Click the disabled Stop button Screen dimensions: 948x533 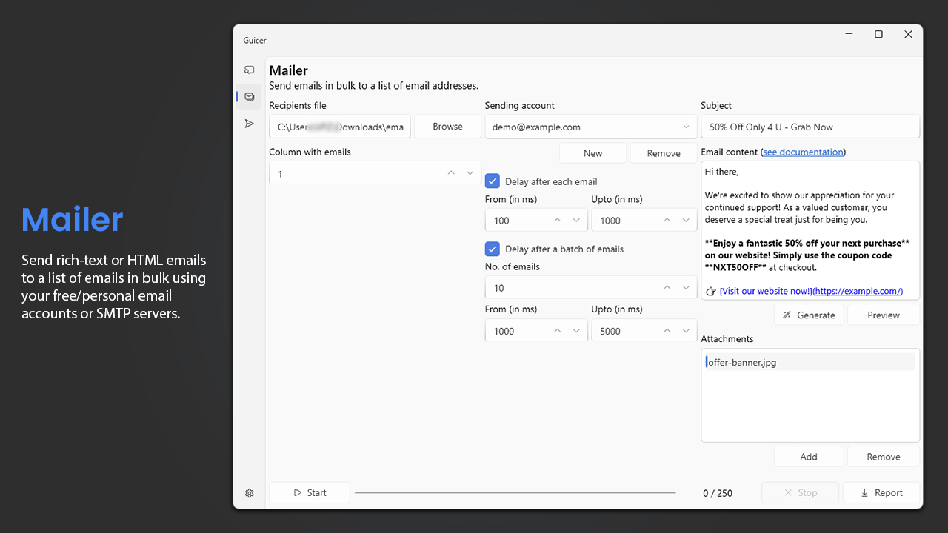click(x=801, y=492)
